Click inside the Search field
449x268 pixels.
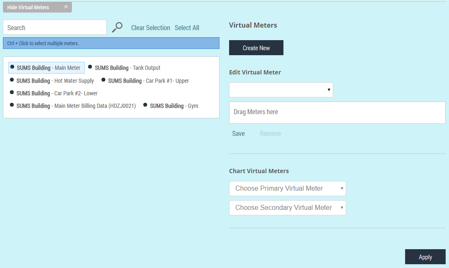(54, 27)
